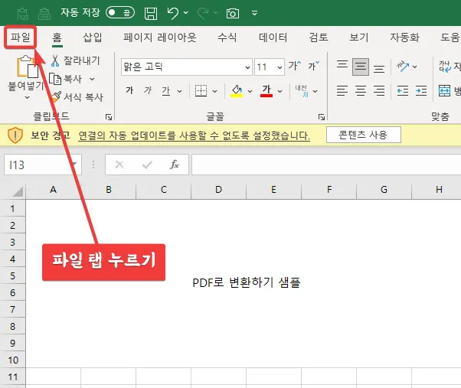Click the merge cells icon

pyautogui.click(x=444, y=91)
